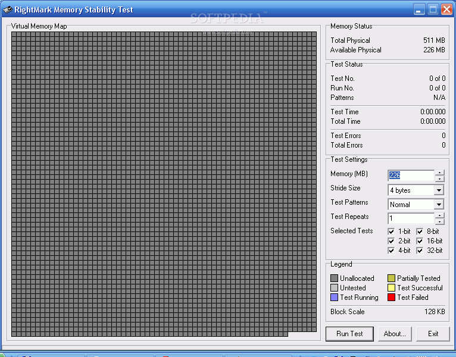The image size is (456, 357).
Task: Click the Memory (MB) input field
Action: coord(411,176)
